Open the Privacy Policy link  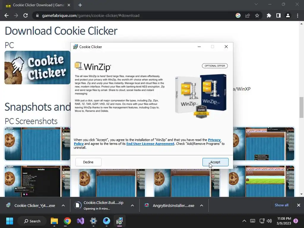coord(214,140)
